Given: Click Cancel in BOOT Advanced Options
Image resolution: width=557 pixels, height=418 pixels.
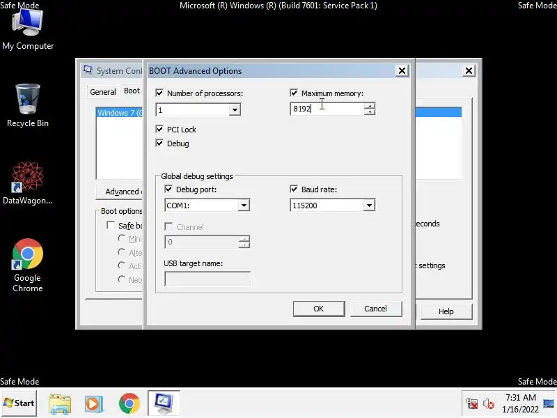Looking at the screenshot, I should (376, 309).
